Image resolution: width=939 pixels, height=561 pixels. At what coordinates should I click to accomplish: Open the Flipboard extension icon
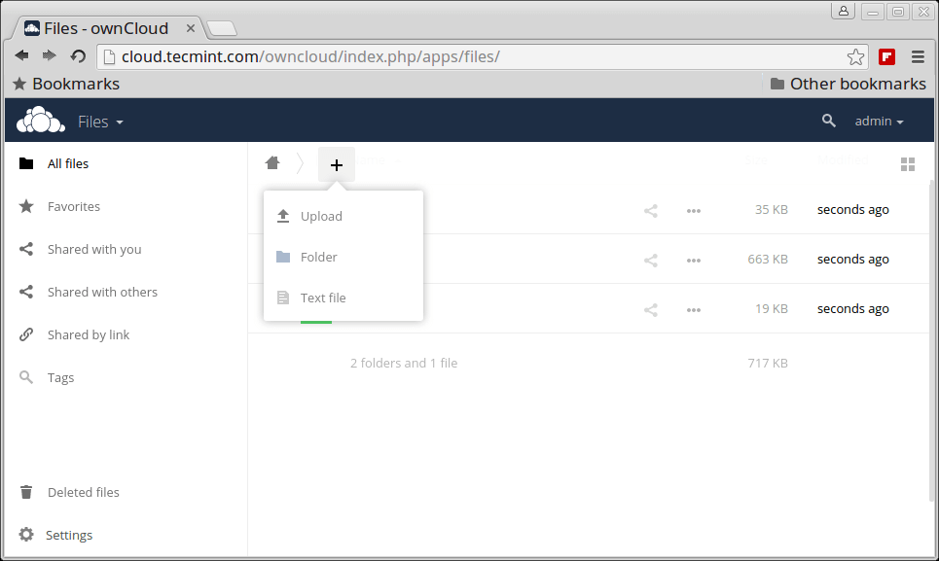coord(886,56)
